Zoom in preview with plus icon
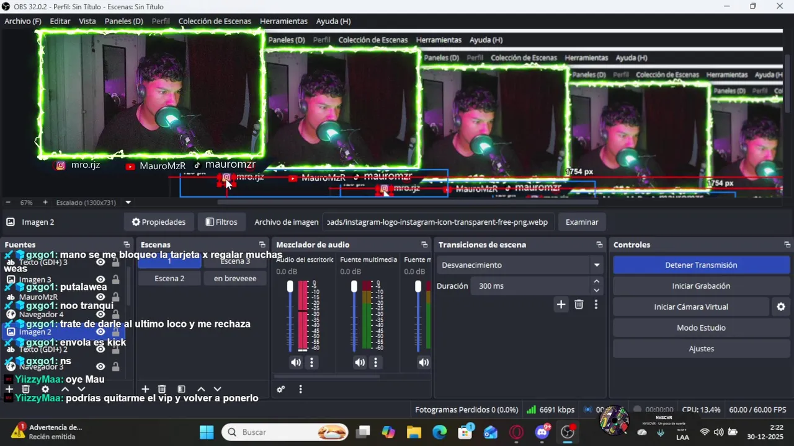 45,203
